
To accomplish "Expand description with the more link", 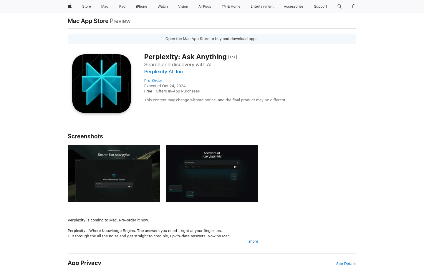I will point(254,241).
